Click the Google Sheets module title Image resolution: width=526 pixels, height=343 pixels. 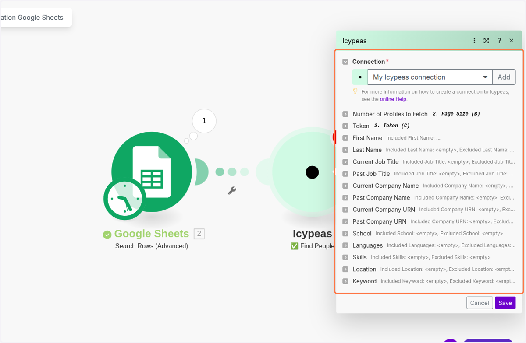pyautogui.click(x=152, y=234)
